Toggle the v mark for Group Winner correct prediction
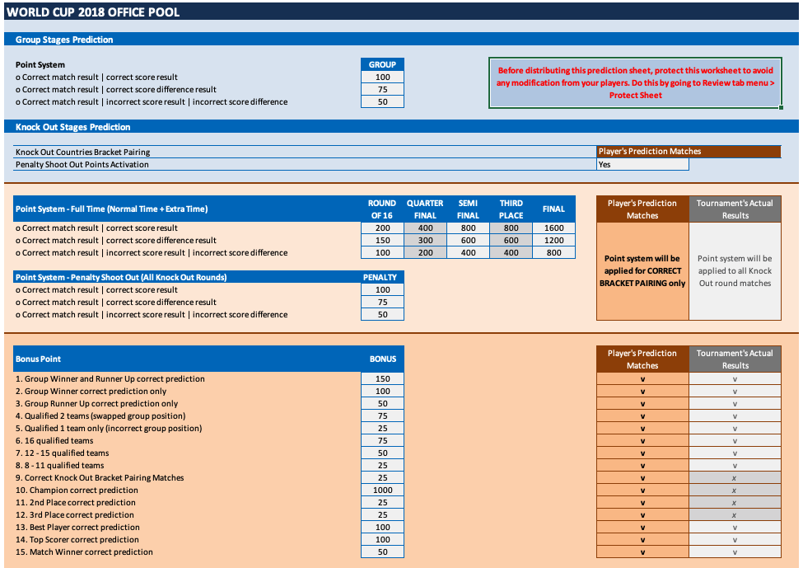The image size is (803, 568). 643,391
